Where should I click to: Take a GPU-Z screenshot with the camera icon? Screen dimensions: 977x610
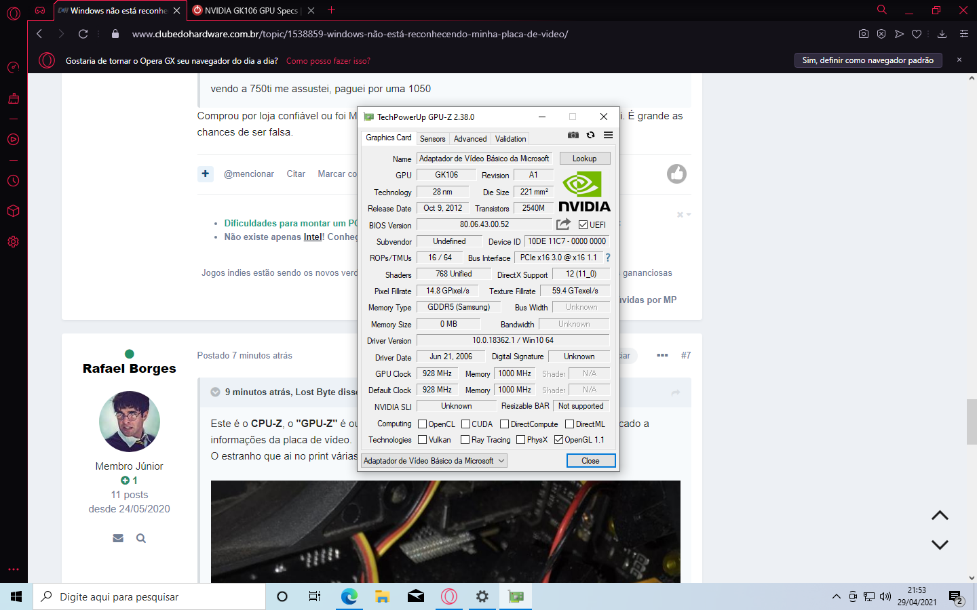click(x=573, y=135)
